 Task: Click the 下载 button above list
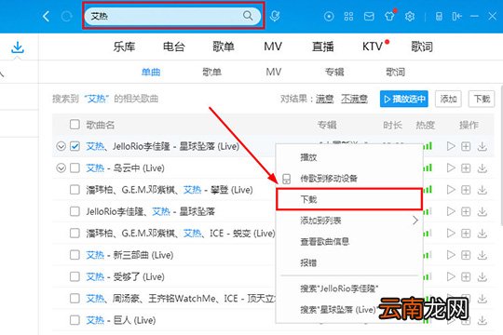pyautogui.click(x=482, y=99)
